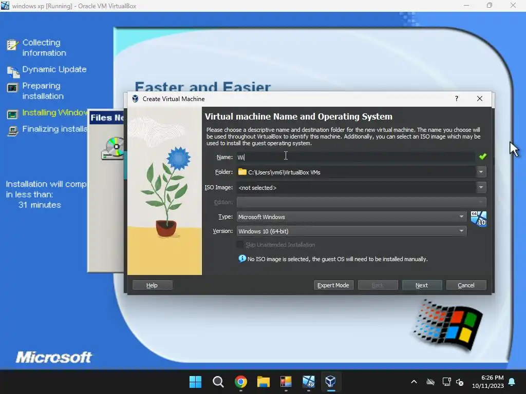Click the folder icon in Folder field
Viewport: 526px width, 394px height.
coord(242,172)
